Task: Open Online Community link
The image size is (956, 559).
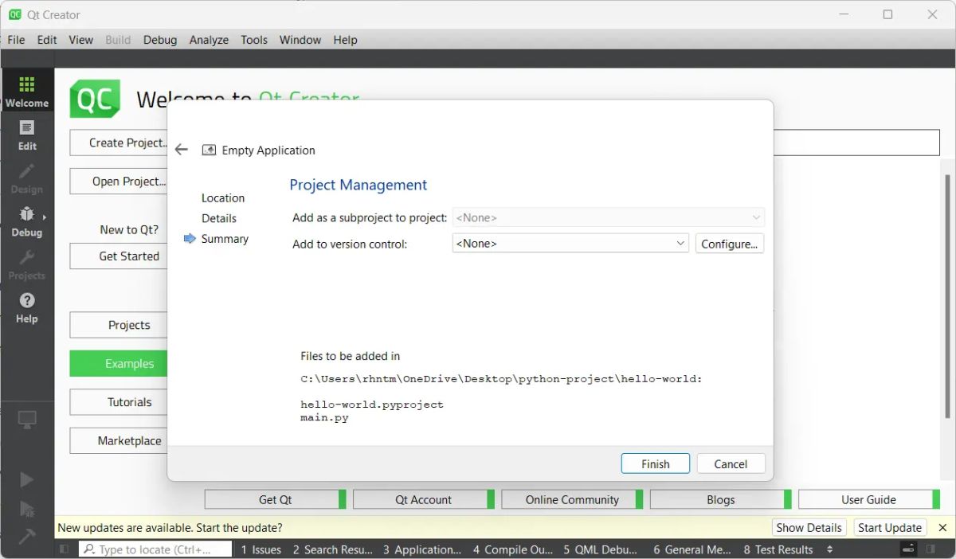Action: pos(572,499)
